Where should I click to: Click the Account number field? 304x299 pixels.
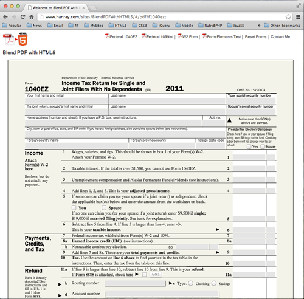(162, 294)
